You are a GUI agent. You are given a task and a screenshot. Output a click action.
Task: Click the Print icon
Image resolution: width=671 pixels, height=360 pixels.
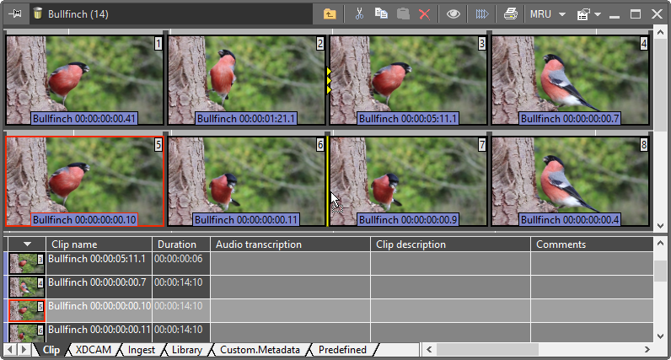point(510,14)
